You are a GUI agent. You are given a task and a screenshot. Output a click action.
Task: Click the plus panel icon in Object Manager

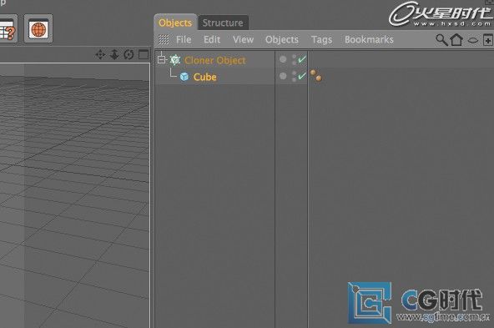tap(488, 40)
